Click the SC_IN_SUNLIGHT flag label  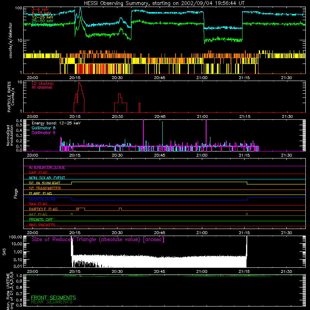coord(45,183)
